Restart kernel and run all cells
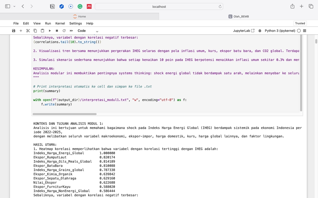 71,31
